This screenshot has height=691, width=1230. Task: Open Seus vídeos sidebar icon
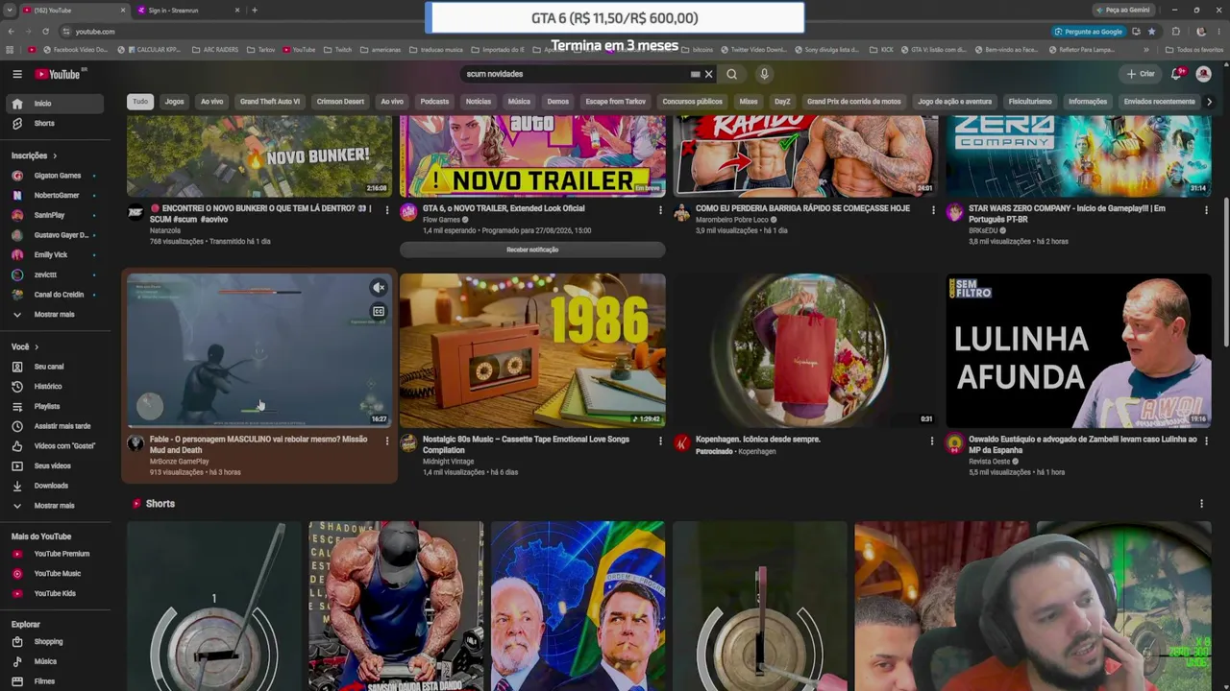pyautogui.click(x=17, y=466)
